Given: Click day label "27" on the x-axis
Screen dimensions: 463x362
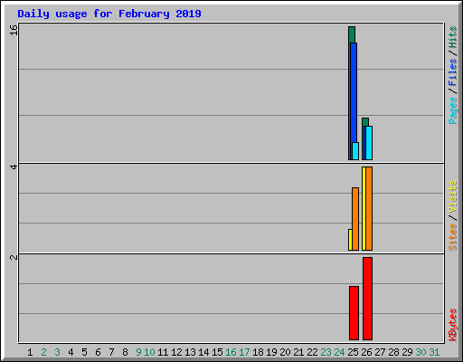Looking at the screenshot, I should [380, 352].
